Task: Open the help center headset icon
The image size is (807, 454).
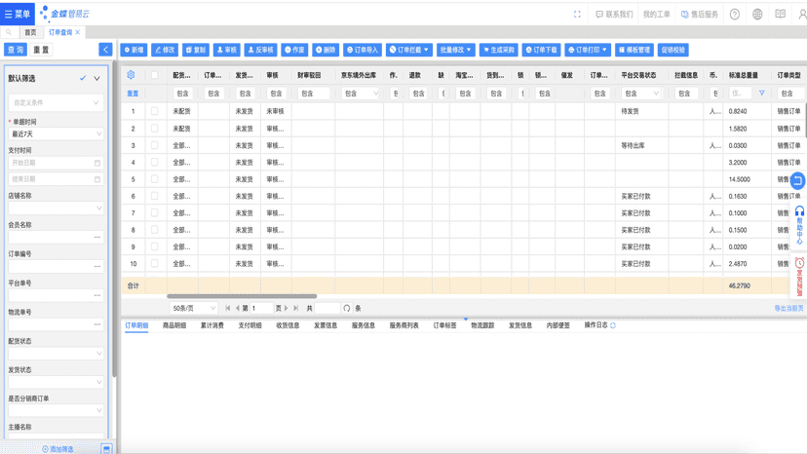Action: 799,211
